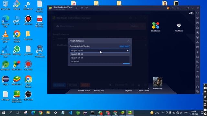
Task: Click the volume speaker icon in the BlueStacks sidebar
Action: (197, 18)
